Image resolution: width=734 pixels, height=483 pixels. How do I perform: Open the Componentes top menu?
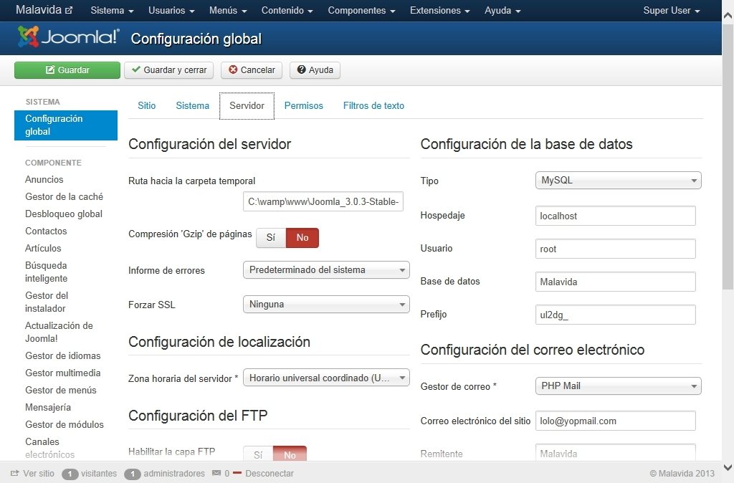(361, 10)
